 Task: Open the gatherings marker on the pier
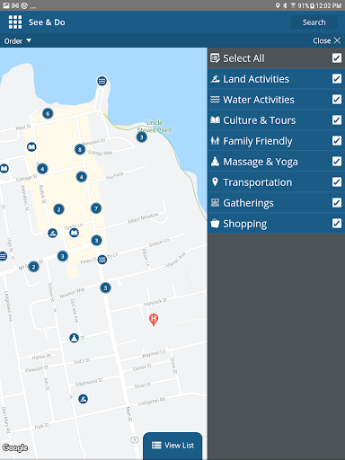point(102,81)
